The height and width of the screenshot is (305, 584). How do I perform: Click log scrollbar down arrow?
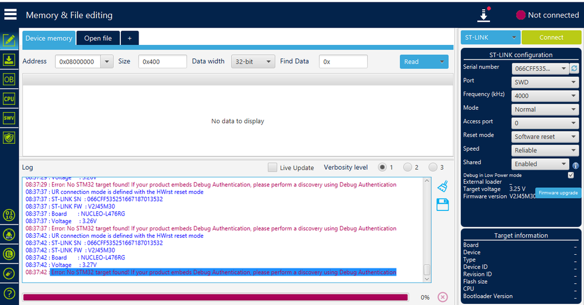(x=427, y=279)
